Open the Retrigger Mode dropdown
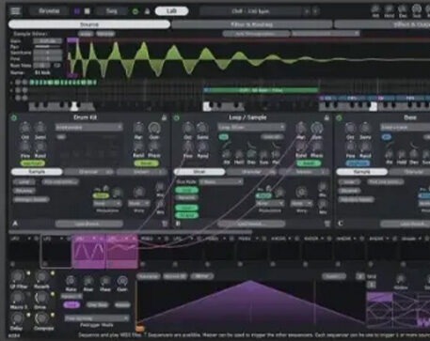Screen dimensions: 430x341 pos(97,318)
